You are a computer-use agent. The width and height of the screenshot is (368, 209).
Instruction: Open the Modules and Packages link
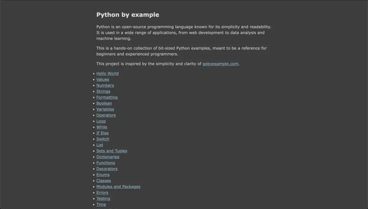[x=118, y=187]
